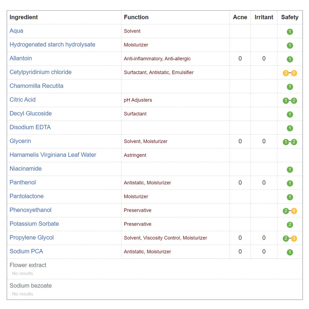This screenshot has height=309, width=309.
Task: Click the orange 3-5 safety badge for Cetylpyridinium chloride
Action: [x=290, y=73]
